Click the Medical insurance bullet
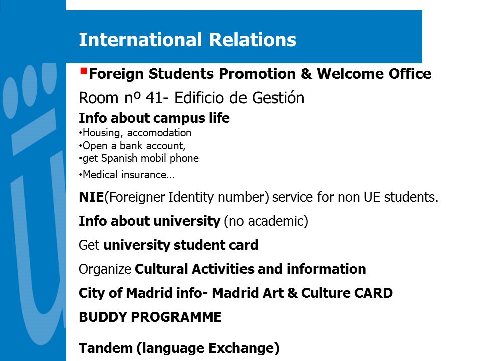The height and width of the screenshot is (361, 481). [x=127, y=175]
